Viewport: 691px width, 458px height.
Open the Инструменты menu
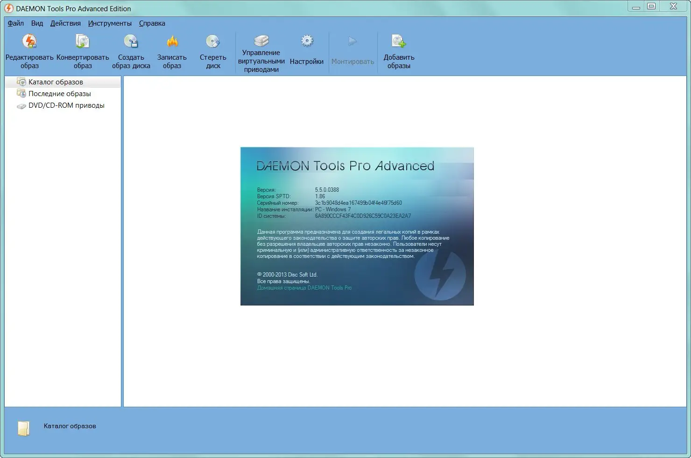(x=110, y=23)
